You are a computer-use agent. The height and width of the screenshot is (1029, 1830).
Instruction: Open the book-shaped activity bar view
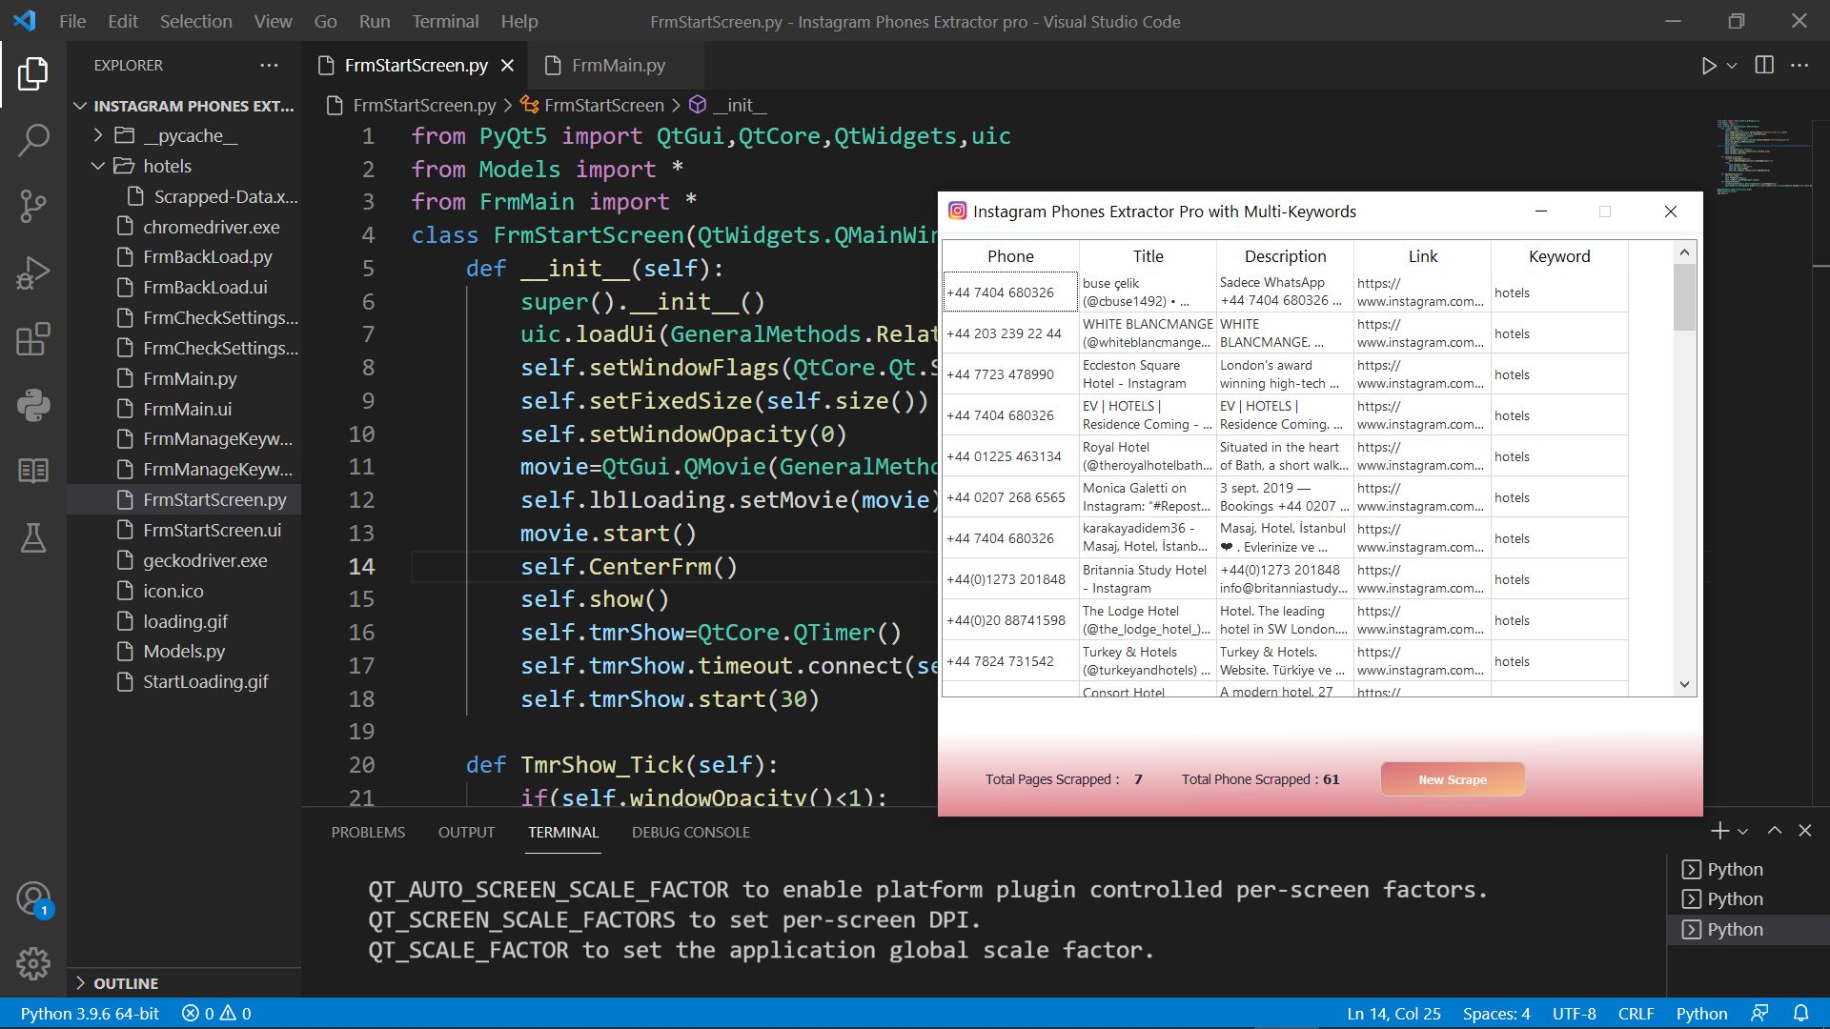pyautogui.click(x=33, y=471)
